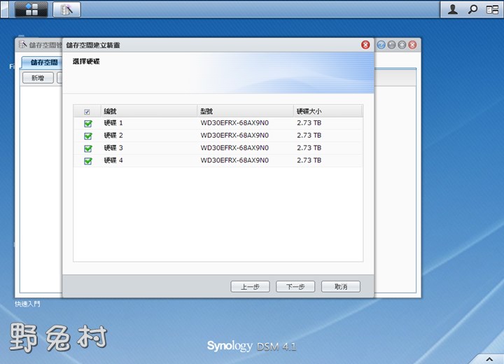Click the Storage Manager taskbar icon
504x364 pixels.
click(66, 9)
